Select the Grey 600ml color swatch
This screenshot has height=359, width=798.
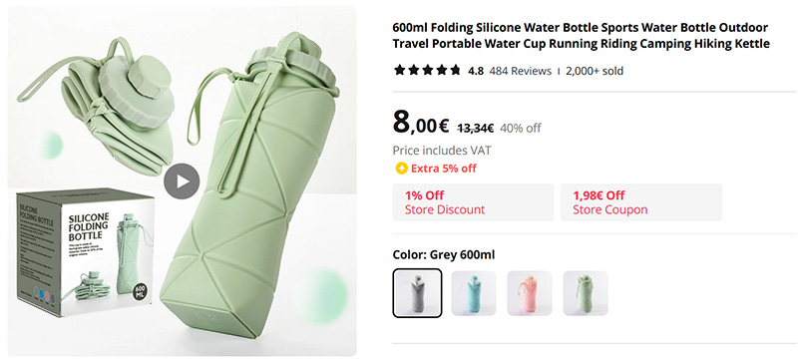[417, 293]
